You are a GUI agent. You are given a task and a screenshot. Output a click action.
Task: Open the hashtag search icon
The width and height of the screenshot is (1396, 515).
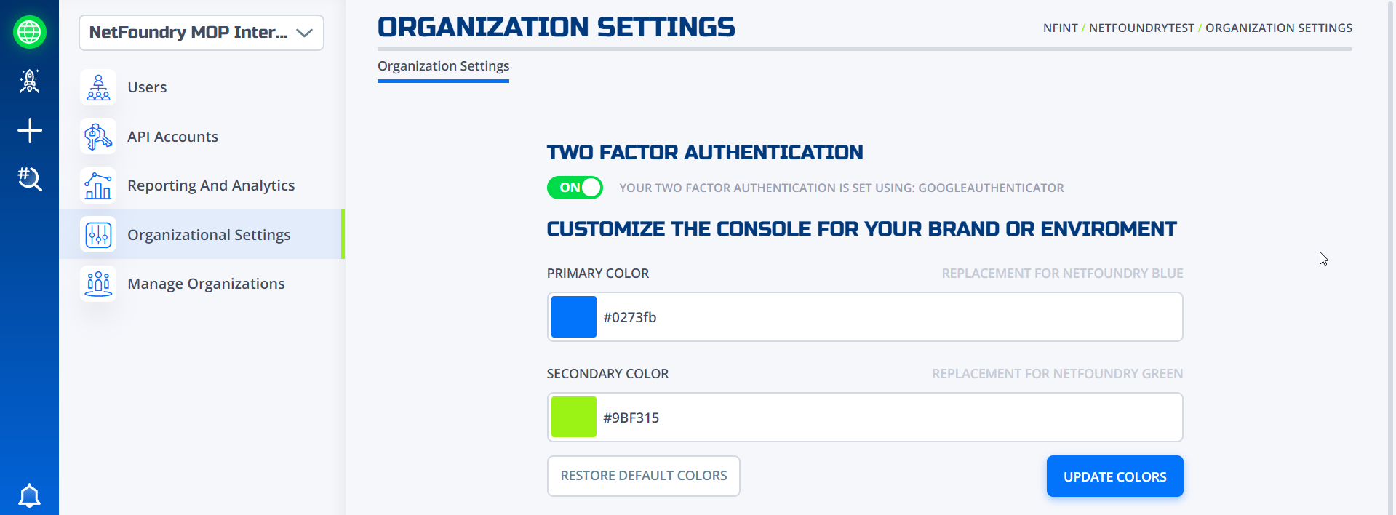[30, 179]
